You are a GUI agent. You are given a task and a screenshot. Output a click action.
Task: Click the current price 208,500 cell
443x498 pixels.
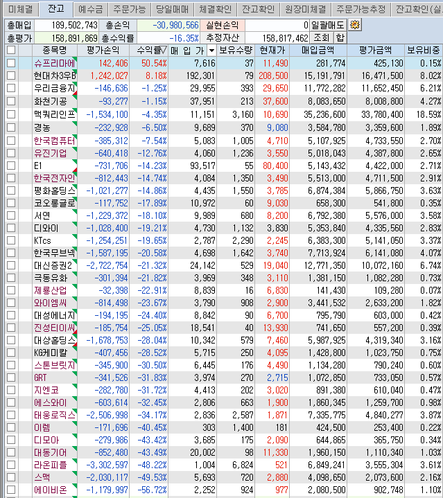click(273, 75)
